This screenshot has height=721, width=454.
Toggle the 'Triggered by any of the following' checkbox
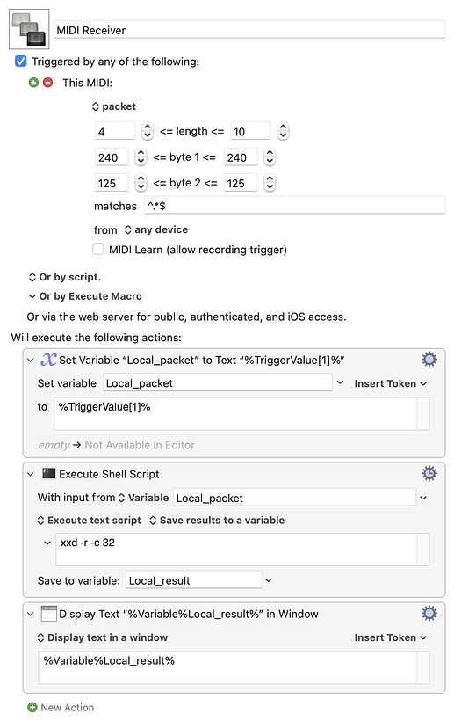coord(21,62)
